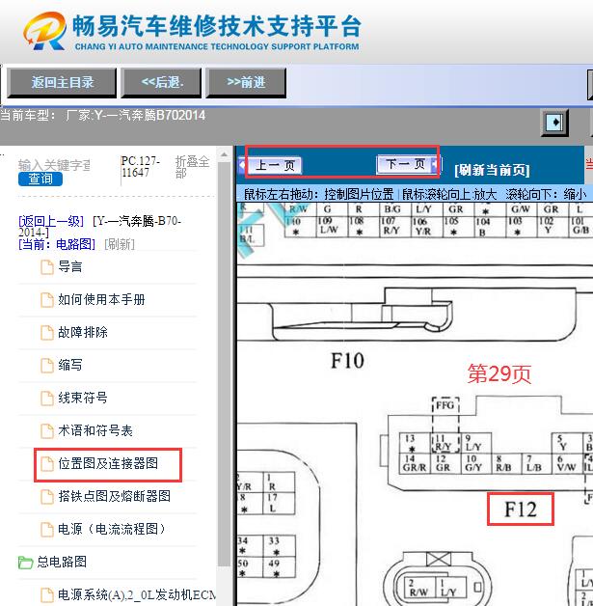This screenshot has height=606, width=593.
Task: Click the 总电路图 green folder icon
Action: 25,563
